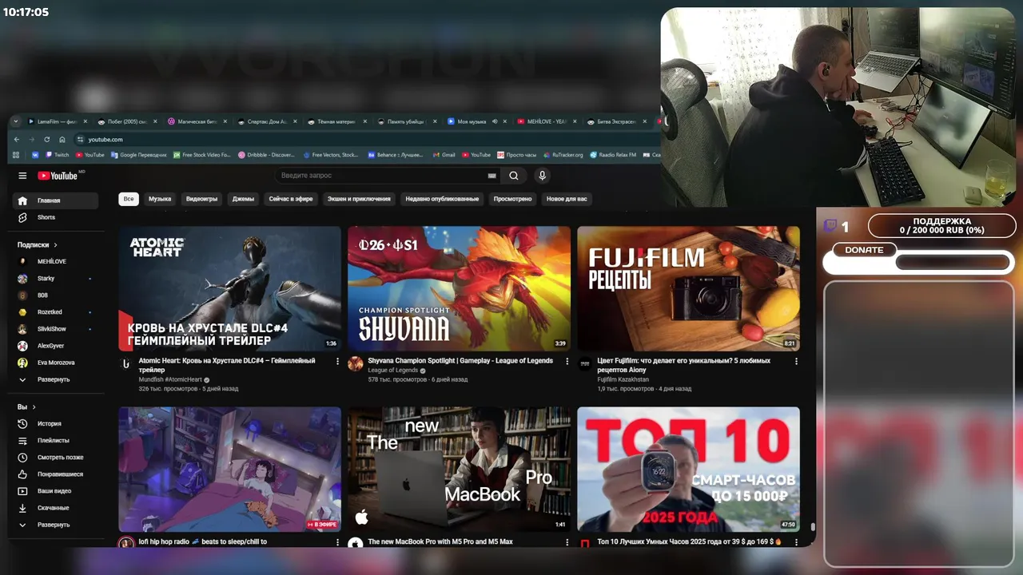Click browser home icon
This screenshot has height=575, width=1023.
tap(62, 139)
